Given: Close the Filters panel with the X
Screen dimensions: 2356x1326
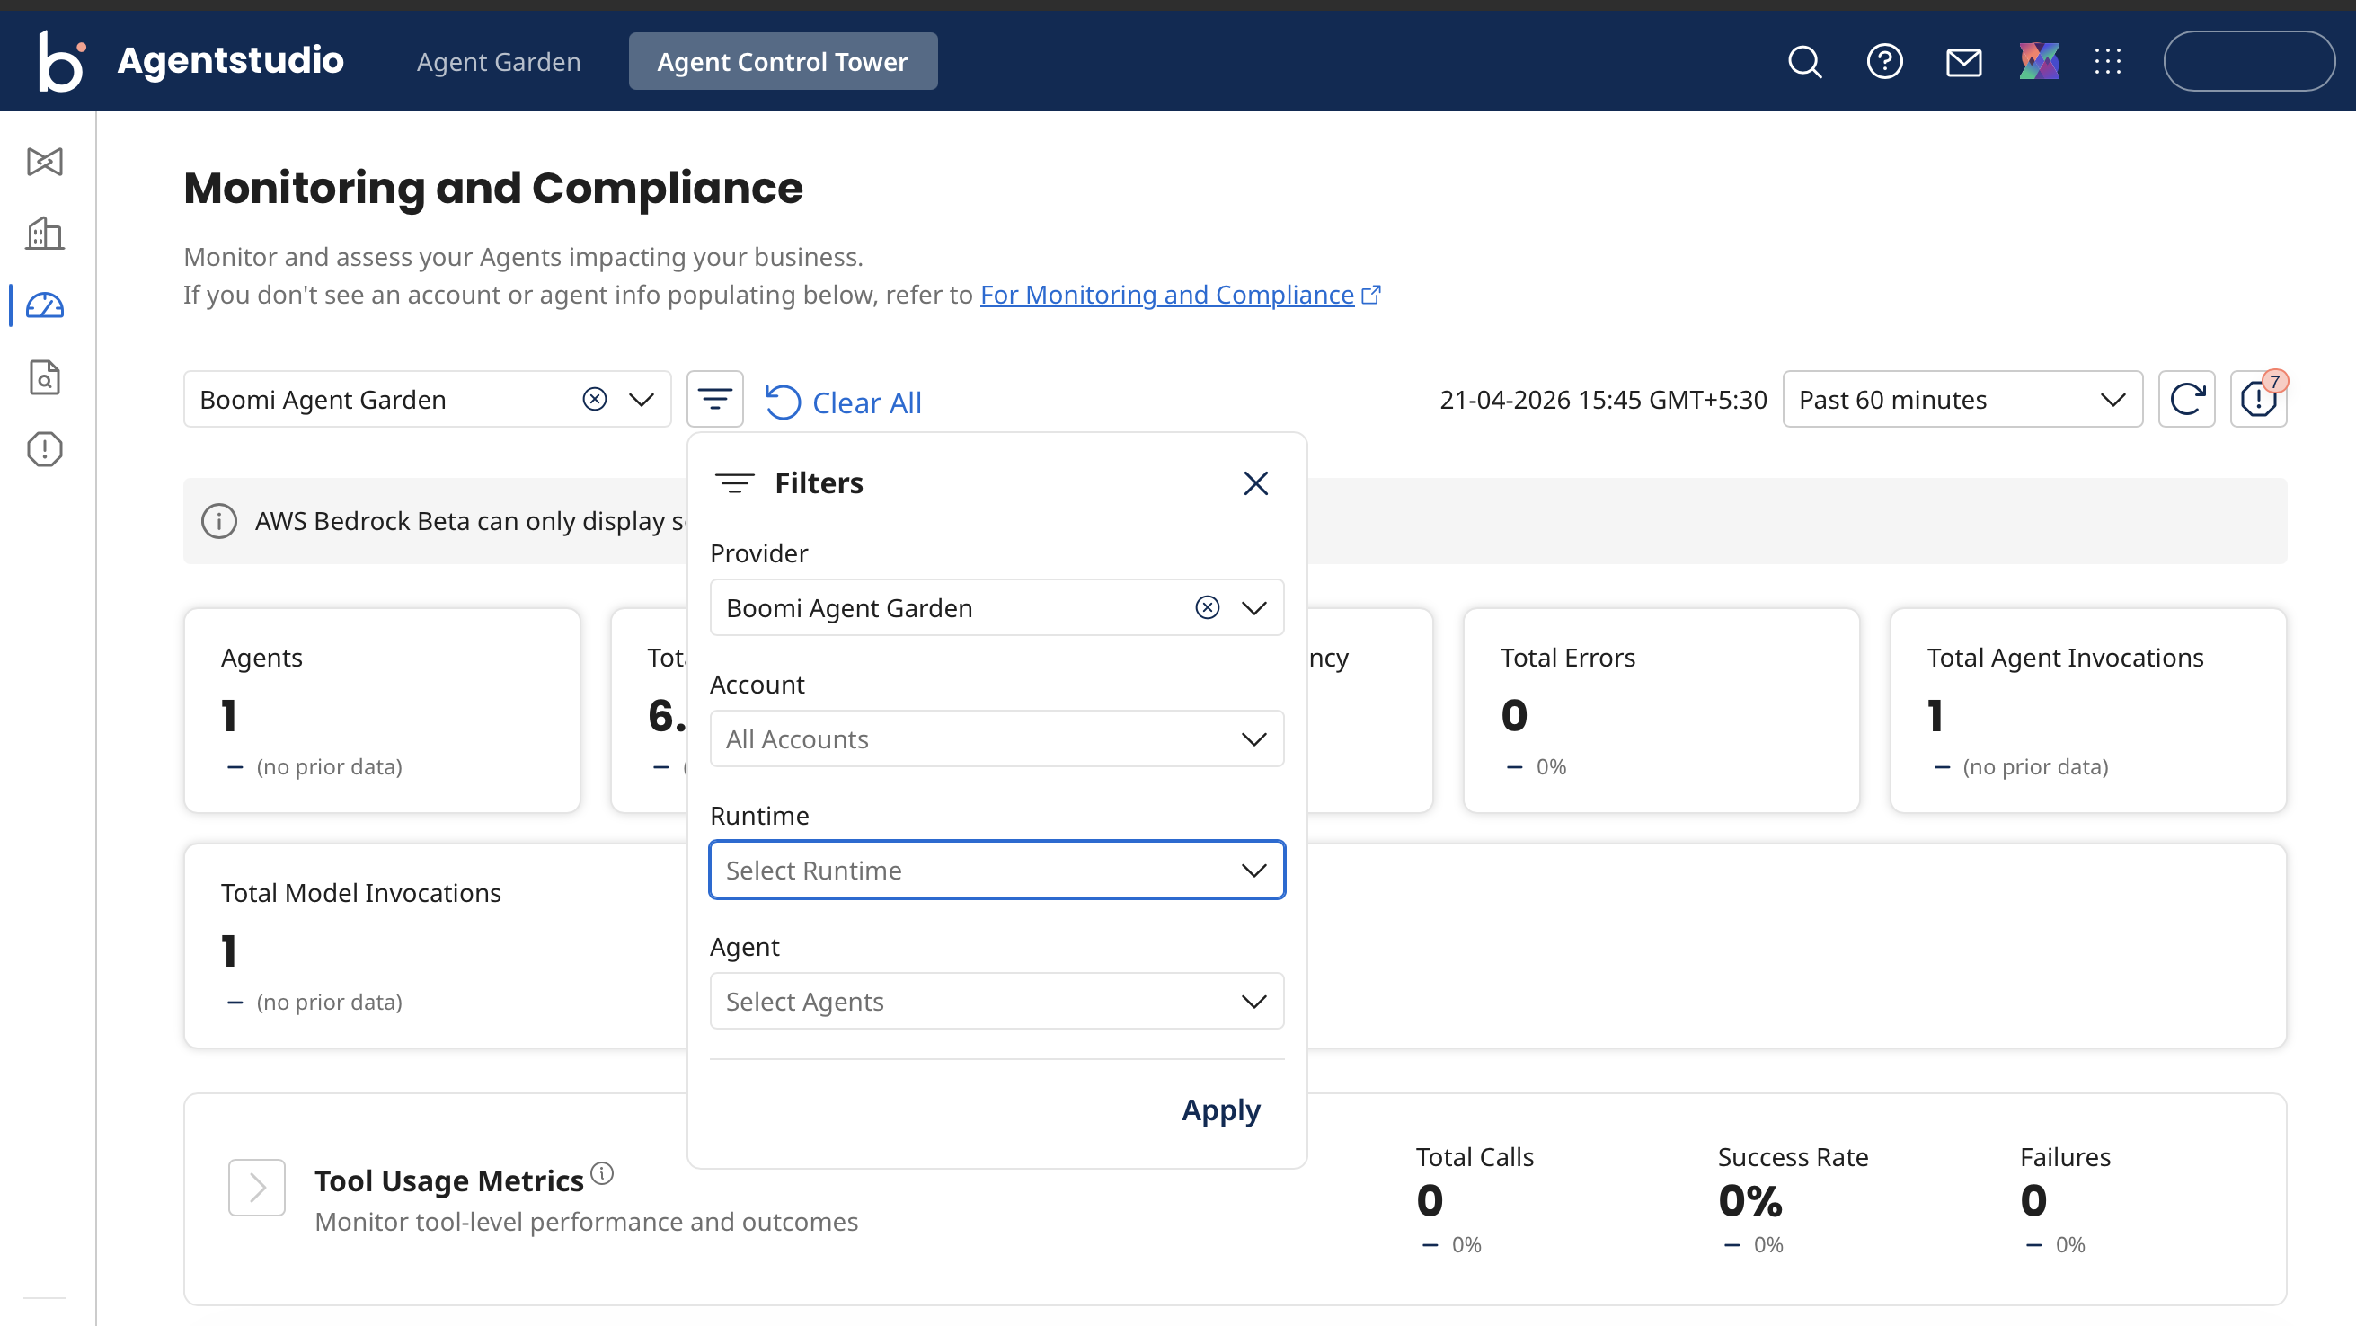Looking at the screenshot, I should (1256, 482).
